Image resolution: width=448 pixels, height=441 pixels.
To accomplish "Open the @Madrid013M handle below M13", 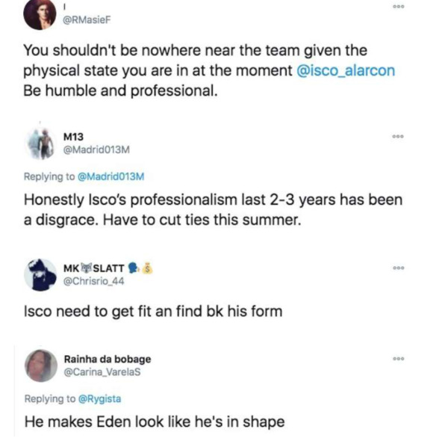I will (97, 149).
